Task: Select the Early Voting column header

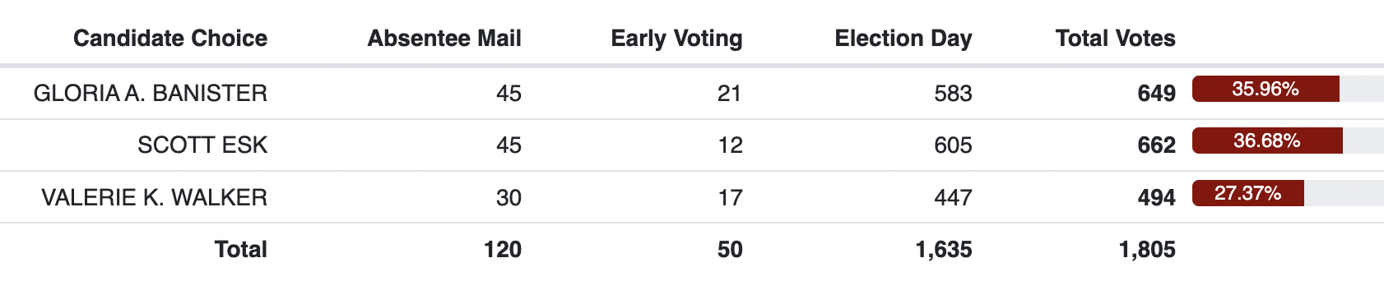Action: [x=676, y=39]
